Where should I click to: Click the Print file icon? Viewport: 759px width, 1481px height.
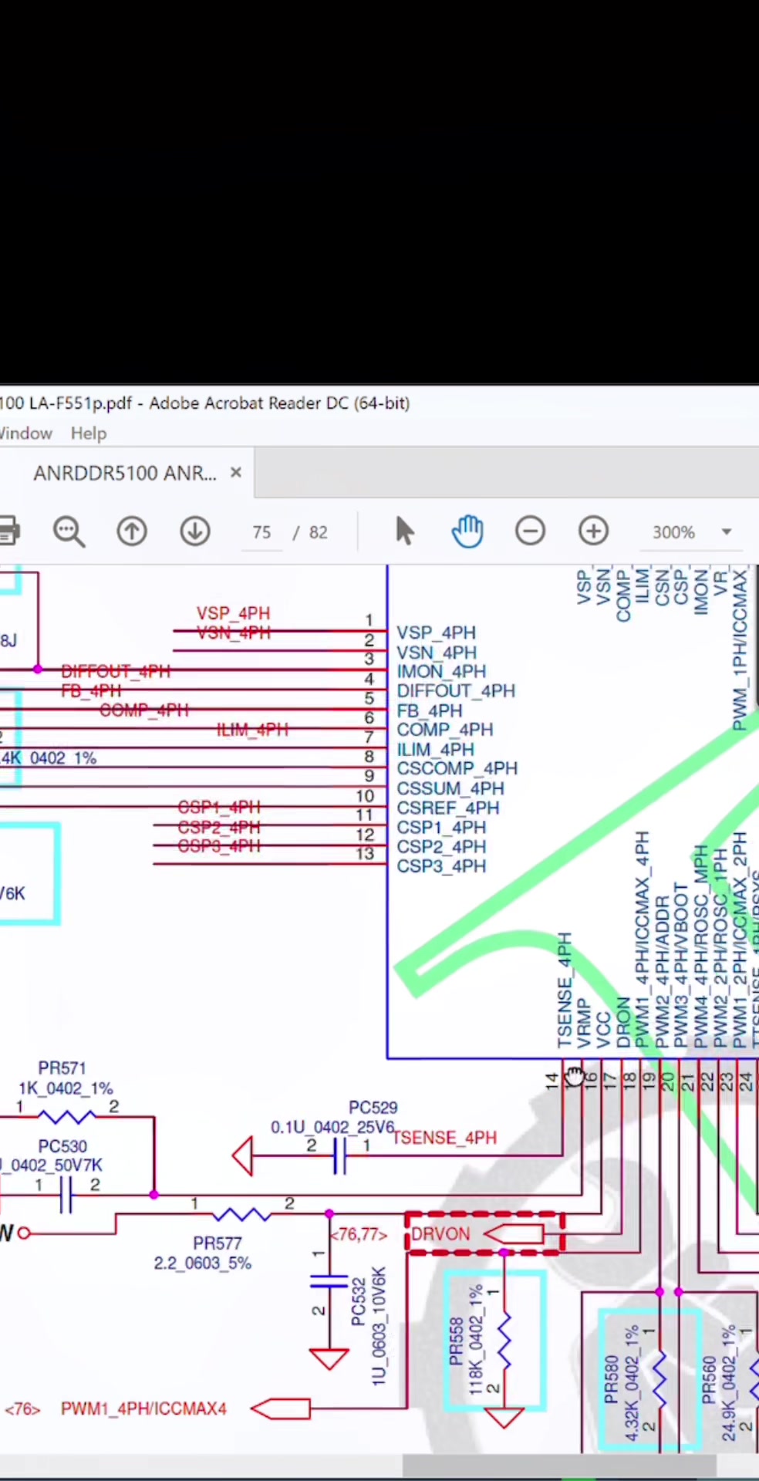(8, 531)
